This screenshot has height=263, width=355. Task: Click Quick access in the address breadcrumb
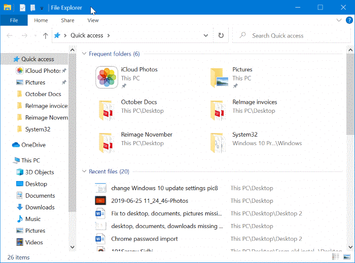(87, 35)
